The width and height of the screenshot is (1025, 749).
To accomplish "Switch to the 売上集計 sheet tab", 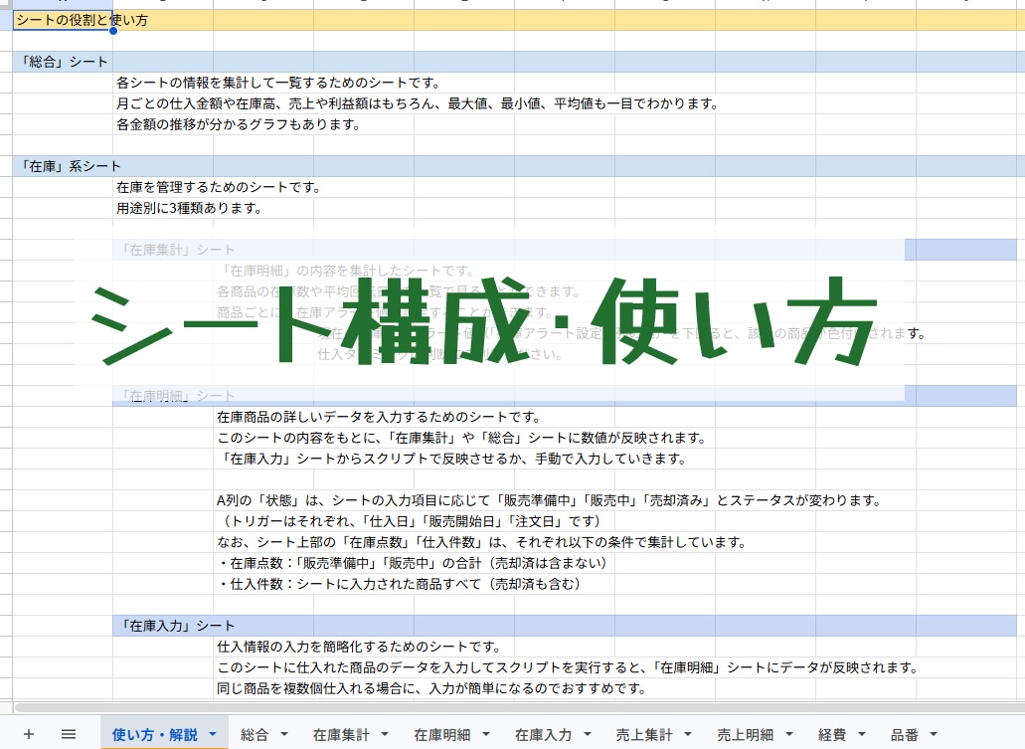I will 644,735.
